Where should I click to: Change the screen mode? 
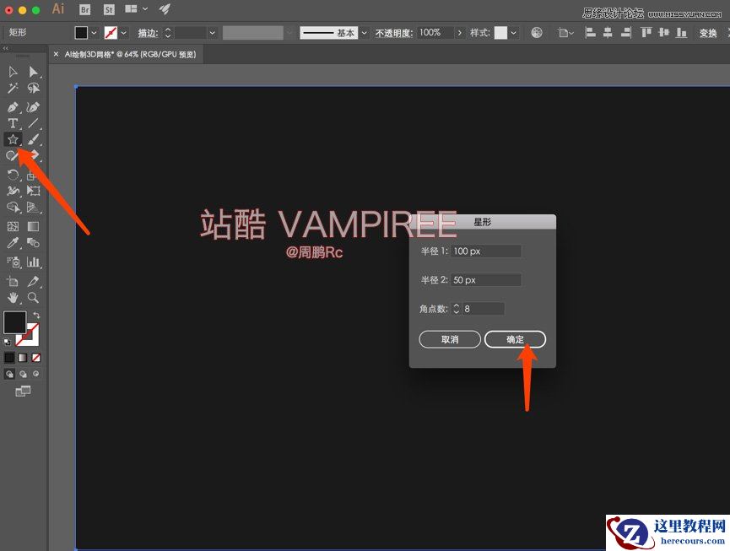click(23, 391)
